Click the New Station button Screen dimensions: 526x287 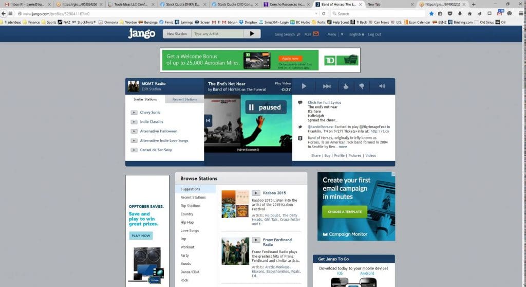coord(177,33)
